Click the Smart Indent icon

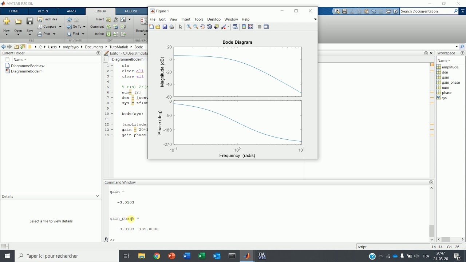108,34
